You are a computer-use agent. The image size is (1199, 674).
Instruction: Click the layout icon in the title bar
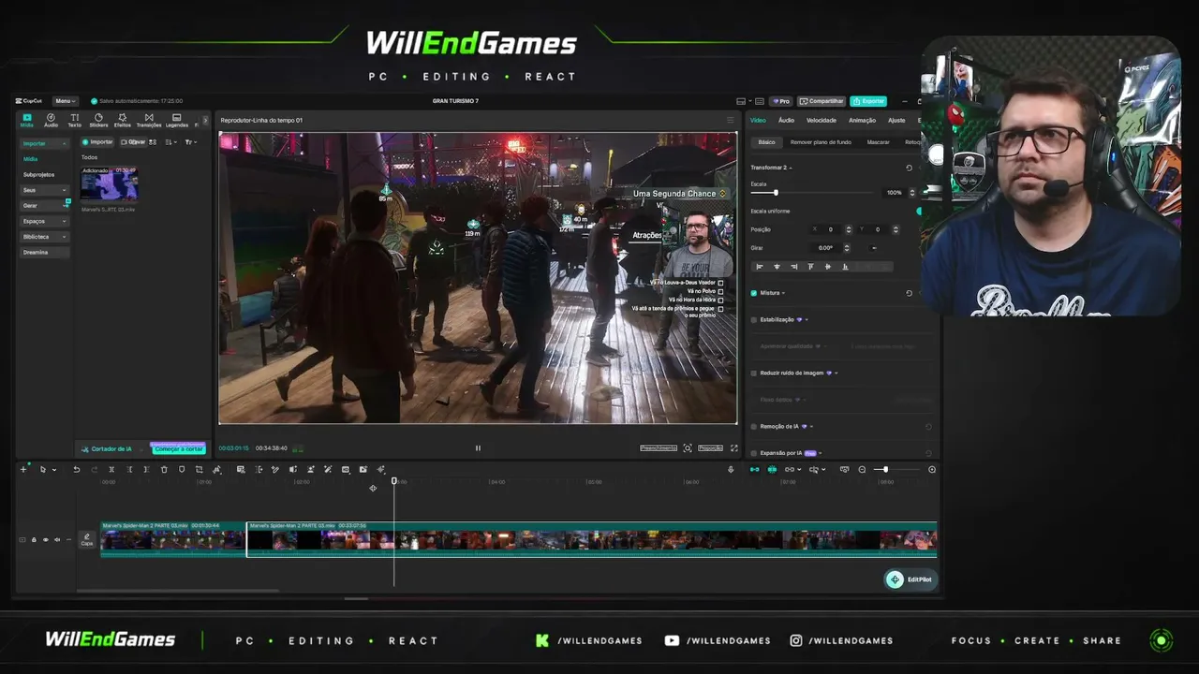741,101
